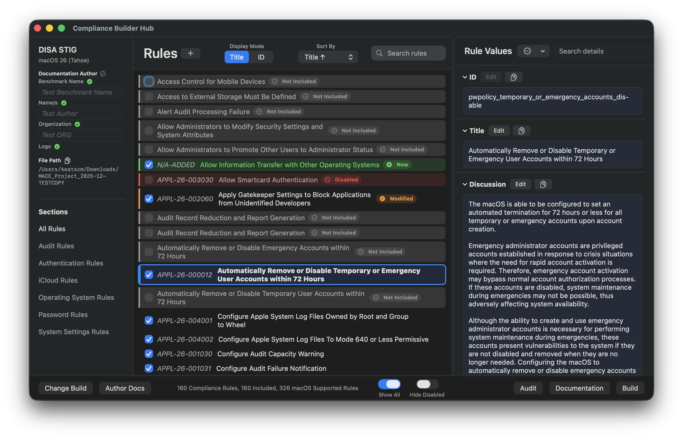Click the edit icon next to Documentation Author

pos(103,74)
